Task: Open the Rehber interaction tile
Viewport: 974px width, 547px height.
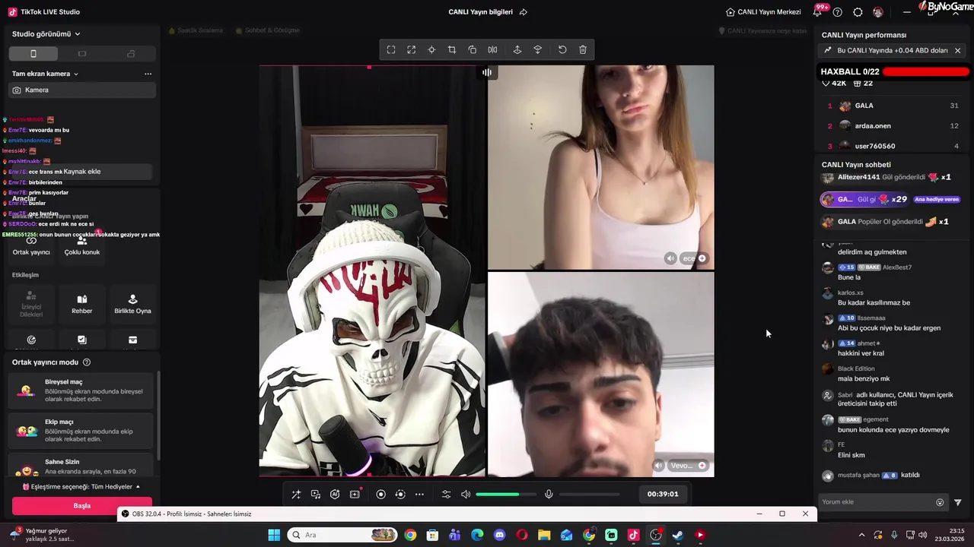Action: (82, 304)
